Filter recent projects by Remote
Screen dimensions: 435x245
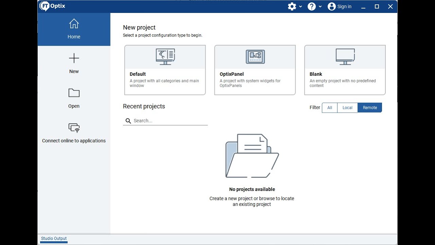pos(370,108)
